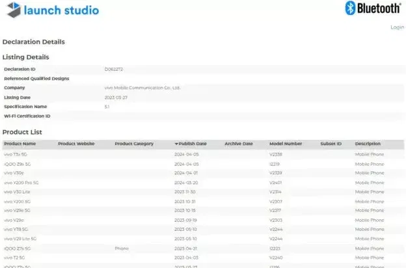Select product name vivo Y200 Pro 5G
The width and height of the screenshot is (406, 268).
[x=21, y=183]
